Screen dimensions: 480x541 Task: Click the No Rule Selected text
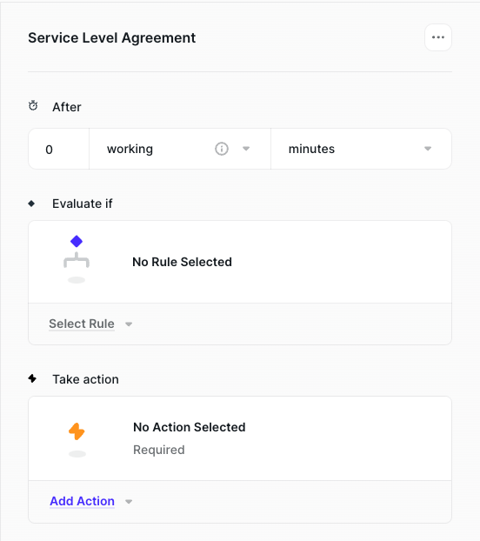(182, 262)
